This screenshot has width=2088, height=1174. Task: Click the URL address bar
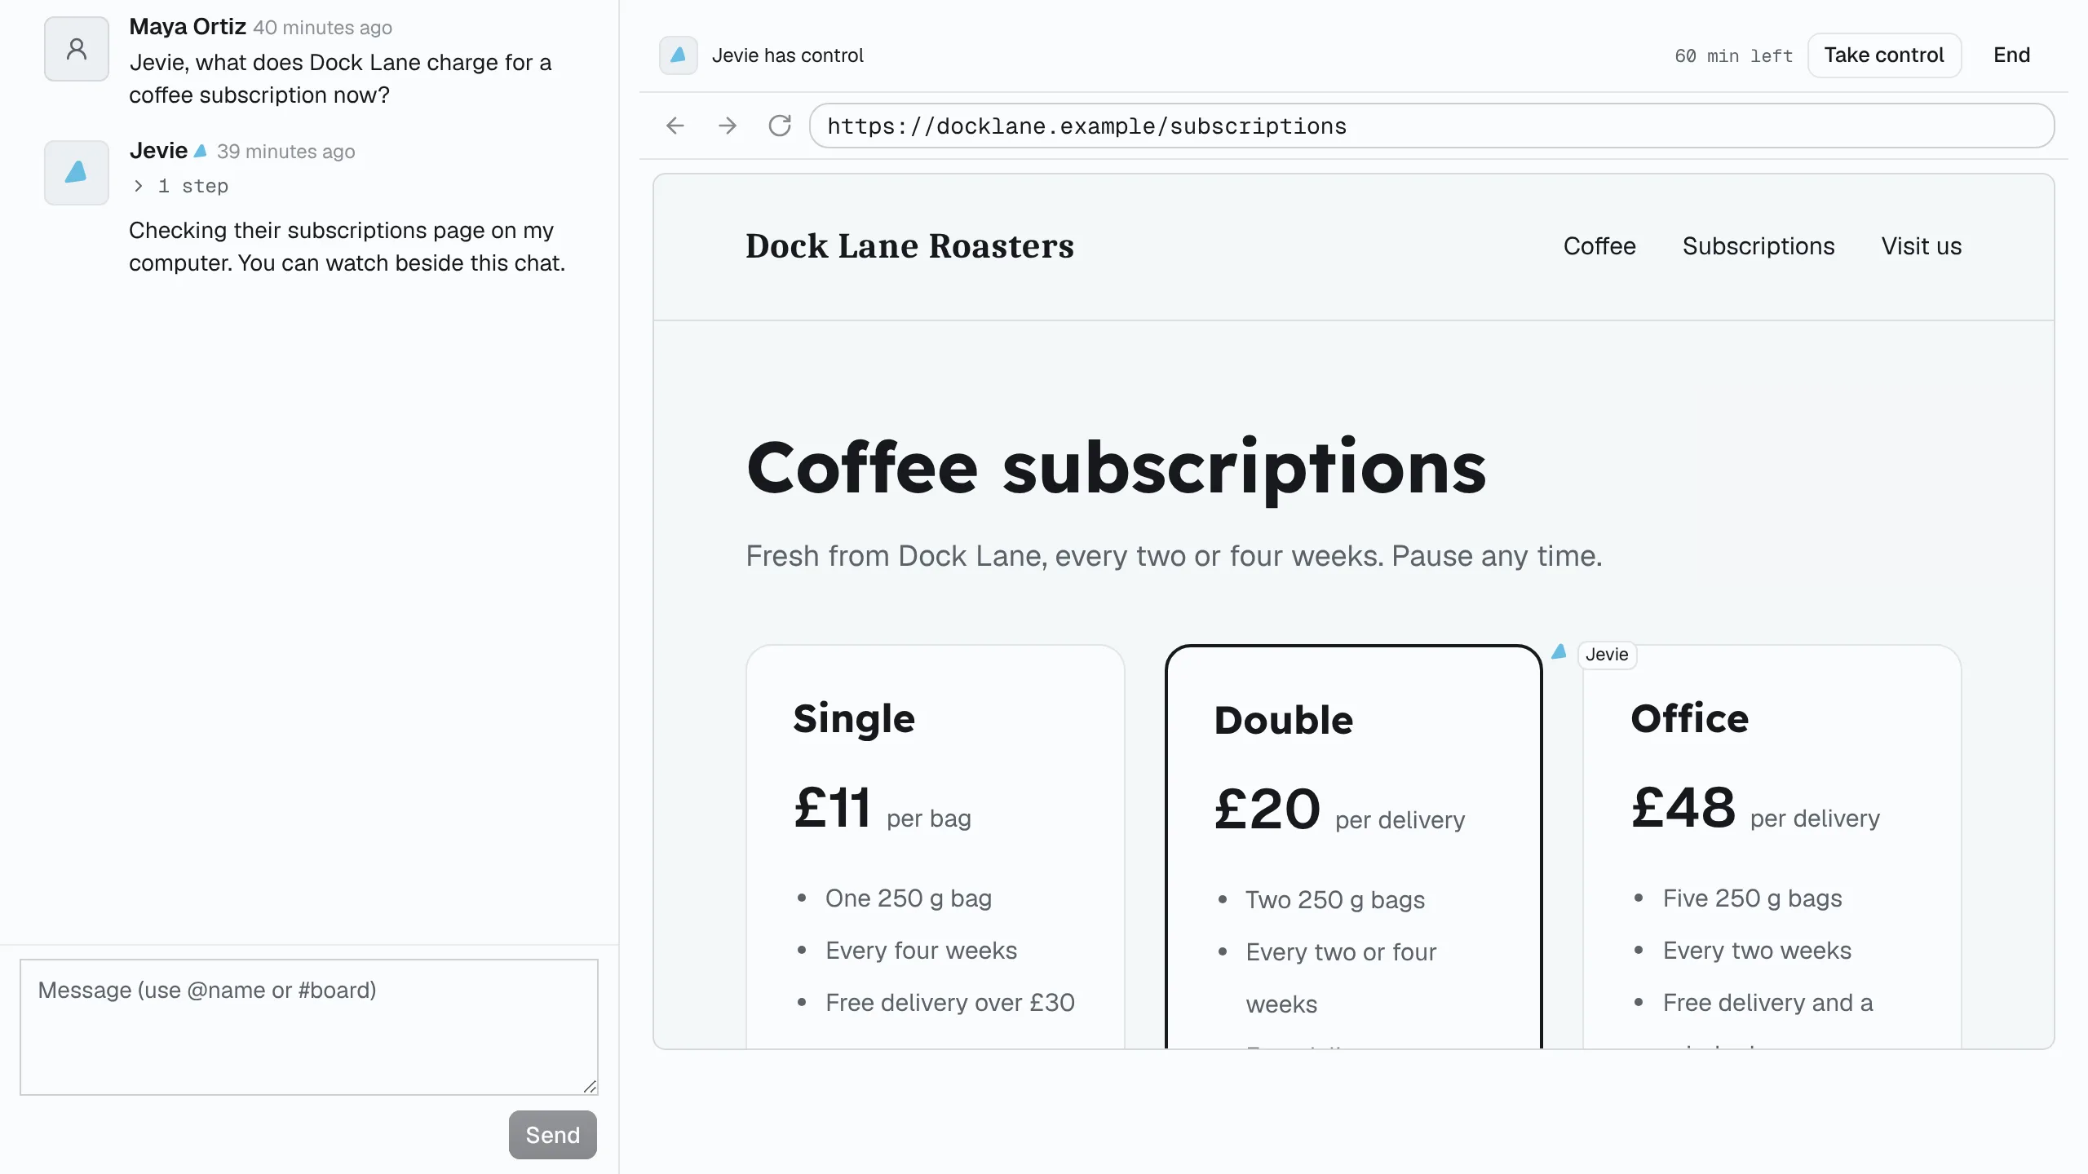[x=1431, y=126]
